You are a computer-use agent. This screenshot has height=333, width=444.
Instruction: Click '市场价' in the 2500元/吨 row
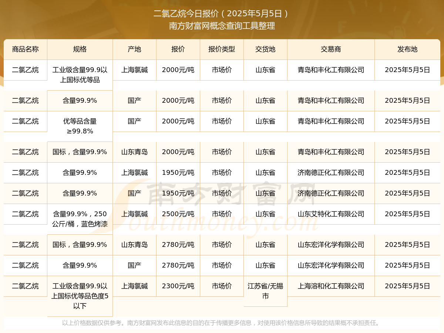[222, 214]
